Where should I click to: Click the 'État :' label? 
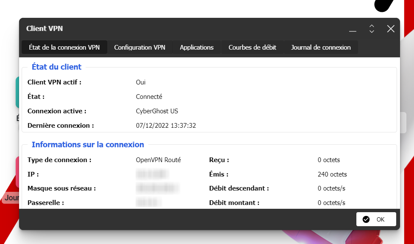(36, 96)
